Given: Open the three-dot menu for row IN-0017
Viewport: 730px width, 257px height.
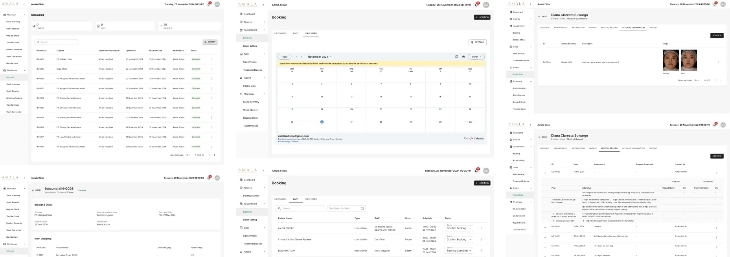Looking at the screenshot, I should coord(212,137).
